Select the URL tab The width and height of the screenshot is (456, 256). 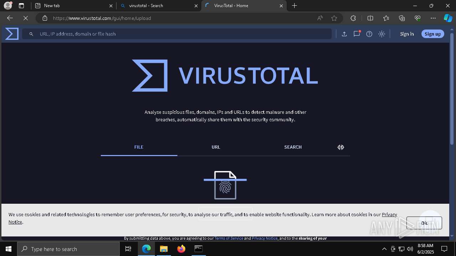point(216,147)
